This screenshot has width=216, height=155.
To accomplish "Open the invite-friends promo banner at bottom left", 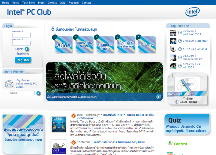I will point(23,134).
